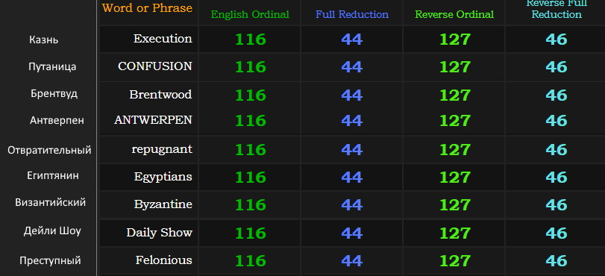
Task: Click English Ordinal 116 in ANTWERPEN row
Action: 251,121
